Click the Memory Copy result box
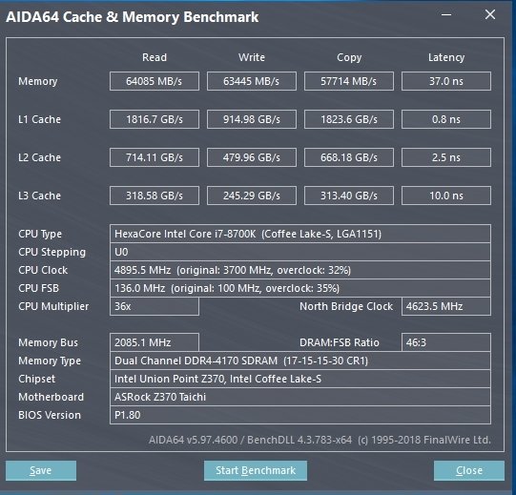The width and height of the screenshot is (516, 495). (x=349, y=81)
